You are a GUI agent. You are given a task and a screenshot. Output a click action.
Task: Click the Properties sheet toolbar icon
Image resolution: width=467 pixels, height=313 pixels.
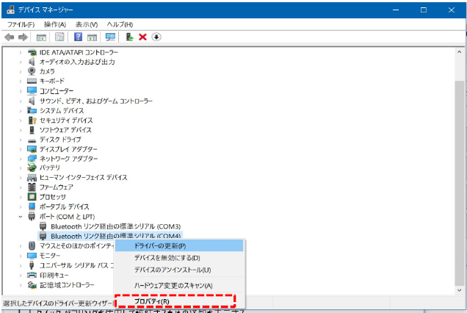(59, 37)
